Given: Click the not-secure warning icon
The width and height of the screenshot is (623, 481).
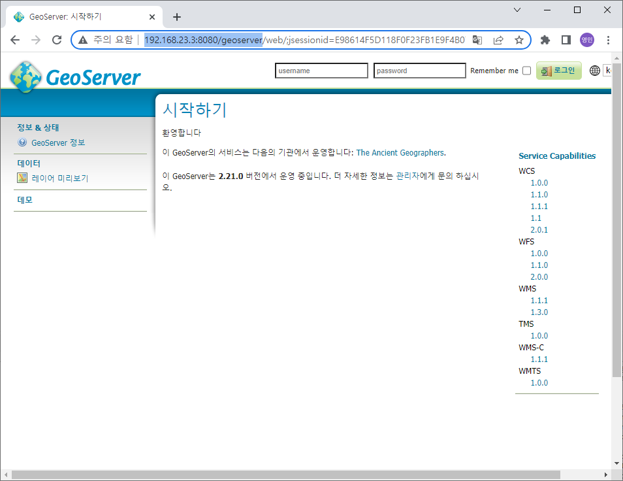Looking at the screenshot, I should pyautogui.click(x=83, y=40).
